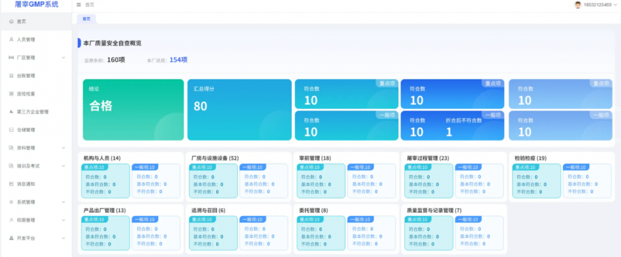Click the 消息通知 sidebar icon
621x257 pixels.
tap(11, 184)
